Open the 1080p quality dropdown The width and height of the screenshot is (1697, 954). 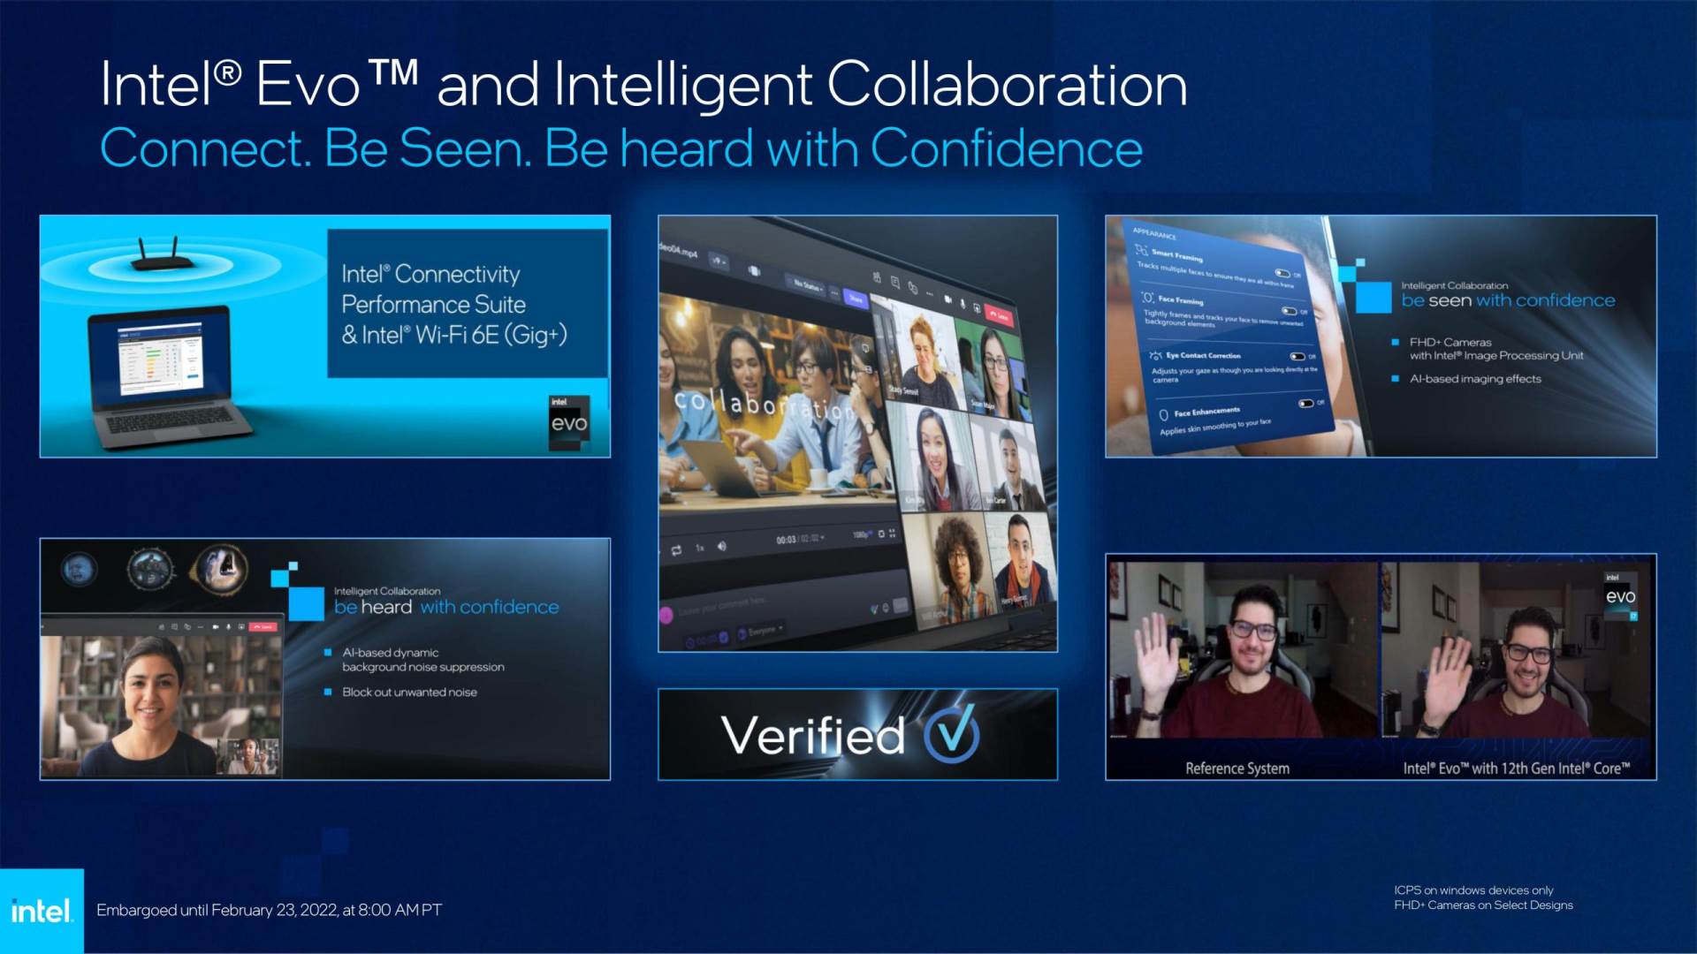point(859,534)
